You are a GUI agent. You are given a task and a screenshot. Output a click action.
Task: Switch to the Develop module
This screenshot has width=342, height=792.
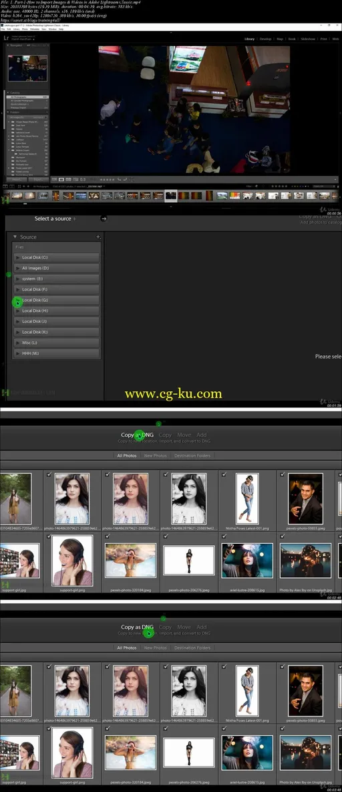click(x=265, y=39)
